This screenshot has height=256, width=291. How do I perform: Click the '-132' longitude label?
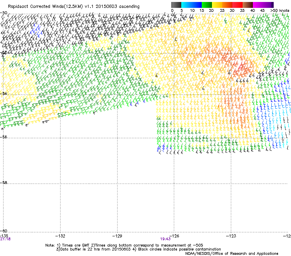point(60,236)
